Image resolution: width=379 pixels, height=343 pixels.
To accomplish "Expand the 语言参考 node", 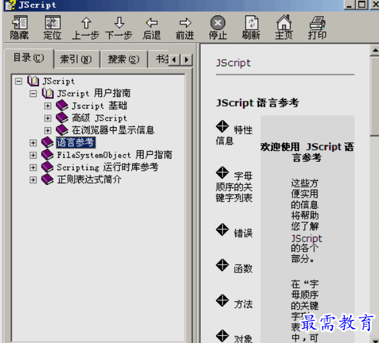I will 33,143.
